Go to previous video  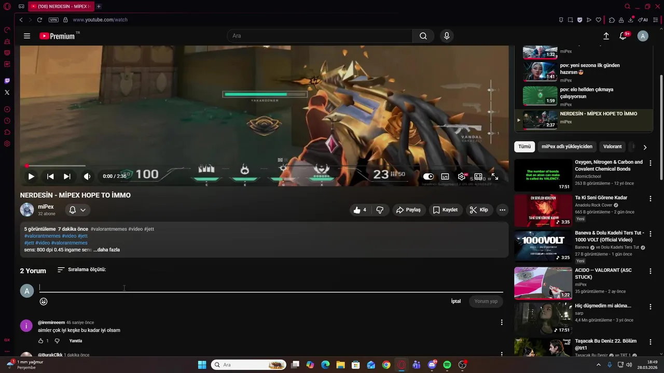click(x=50, y=176)
